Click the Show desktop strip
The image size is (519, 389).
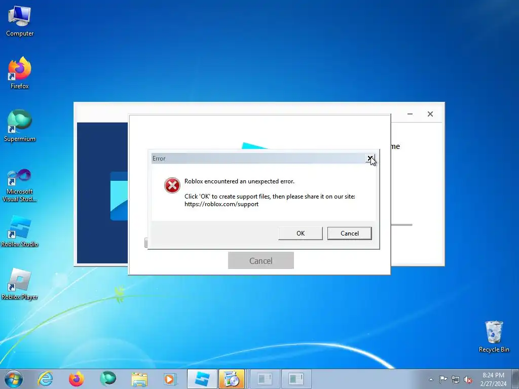(515, 379)
